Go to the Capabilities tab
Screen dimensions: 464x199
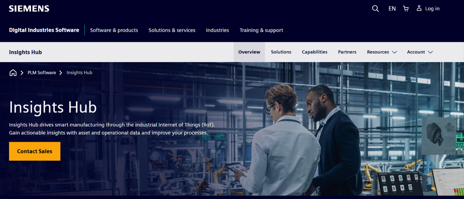point(315,52)
